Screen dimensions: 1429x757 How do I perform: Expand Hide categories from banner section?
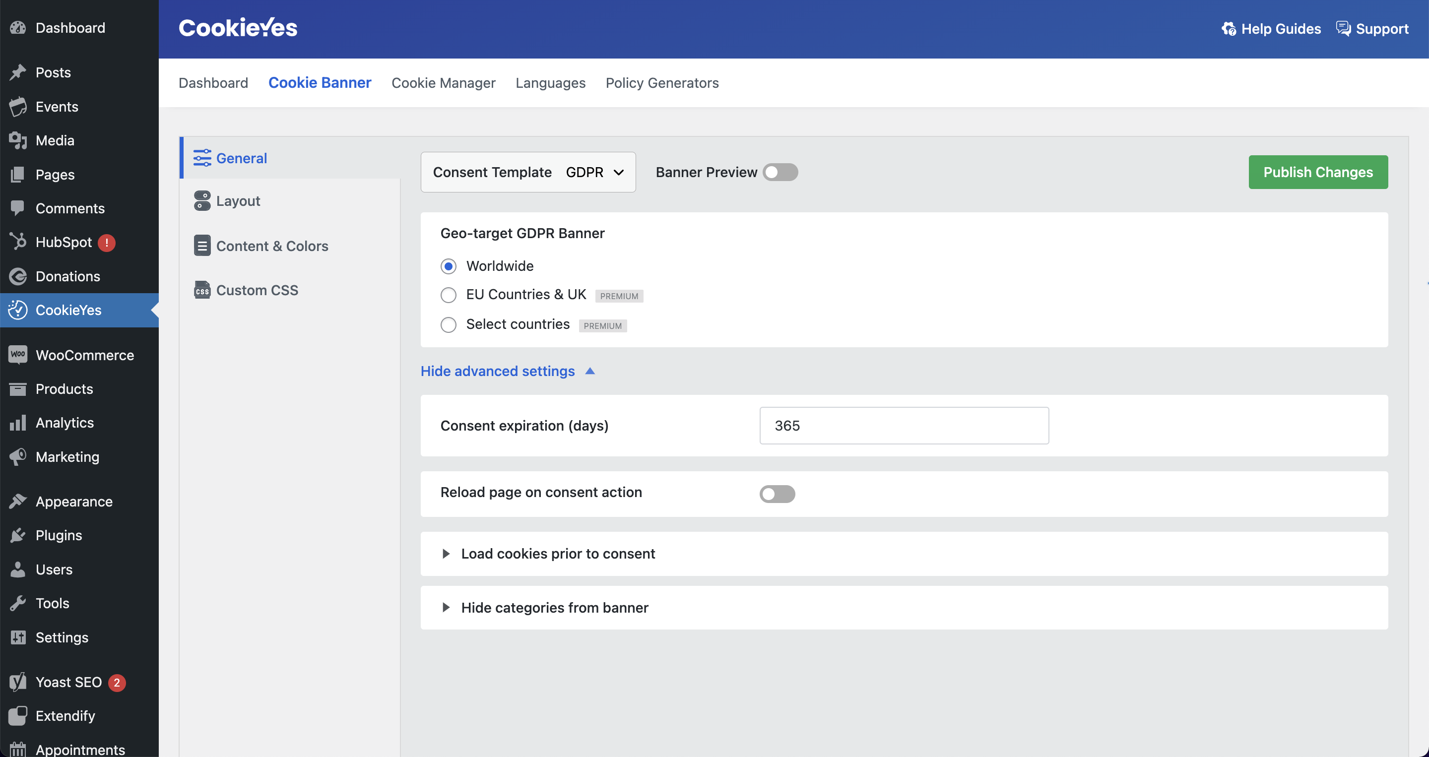pos(447,607)
